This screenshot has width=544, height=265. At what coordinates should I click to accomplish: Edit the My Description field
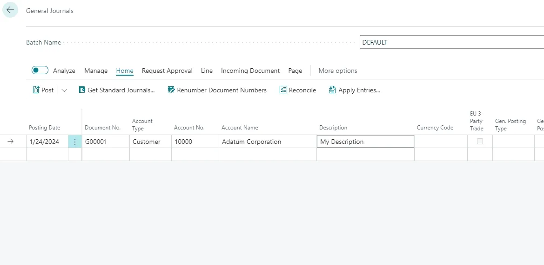(x=365, y=142)
